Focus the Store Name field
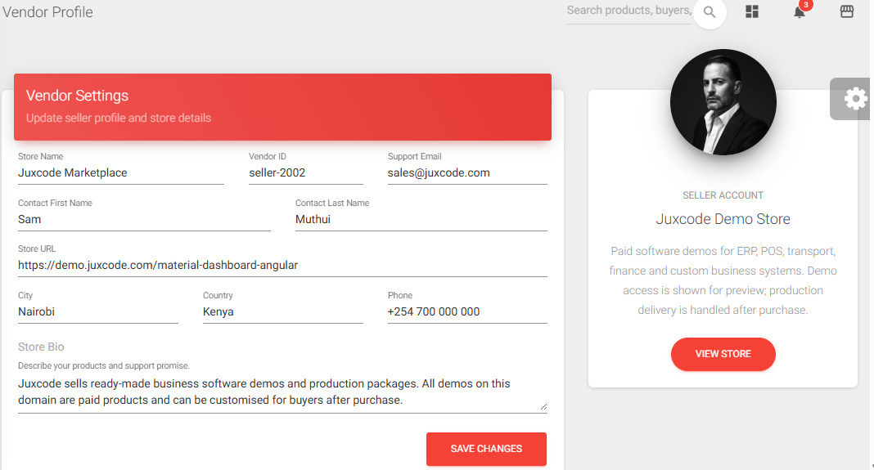874x470 pixels. pyautogui.click(x=120, y=173)
